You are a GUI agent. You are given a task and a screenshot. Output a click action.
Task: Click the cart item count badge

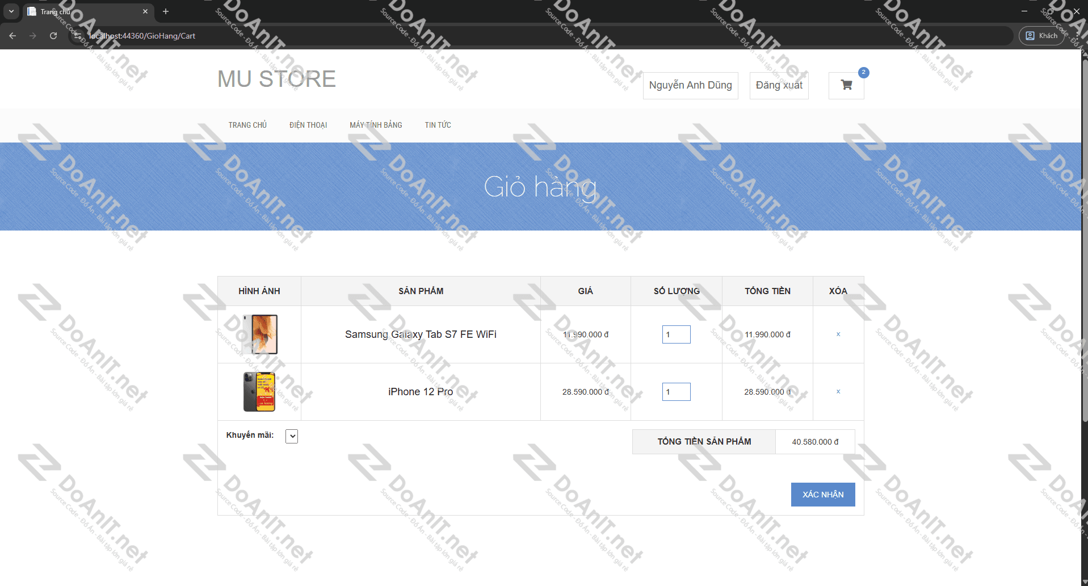click(x=864, y=72)
